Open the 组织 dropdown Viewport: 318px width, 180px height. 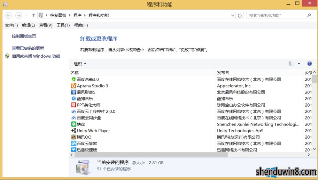[x=80, y=64]
